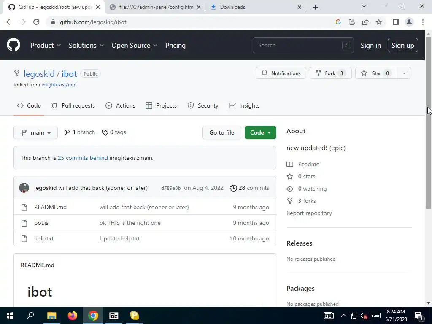The width and height of the screenshot is (432, 324).
Task: Open the Chrome three-dot menu
Action: click(x=423, y=22)
